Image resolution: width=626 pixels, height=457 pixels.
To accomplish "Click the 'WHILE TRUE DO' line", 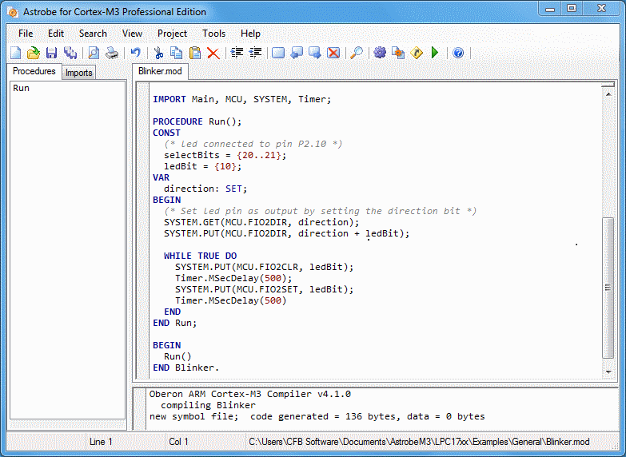I will (200, 256).
